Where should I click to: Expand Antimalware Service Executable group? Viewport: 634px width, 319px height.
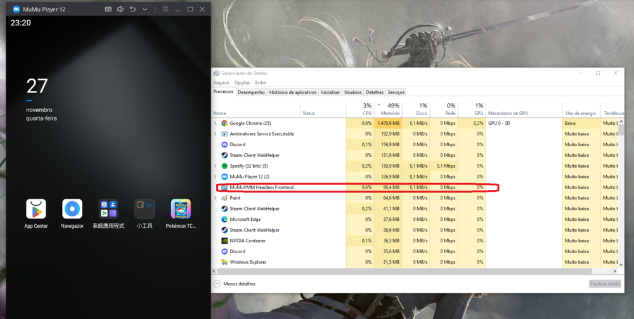pos(215,134)
